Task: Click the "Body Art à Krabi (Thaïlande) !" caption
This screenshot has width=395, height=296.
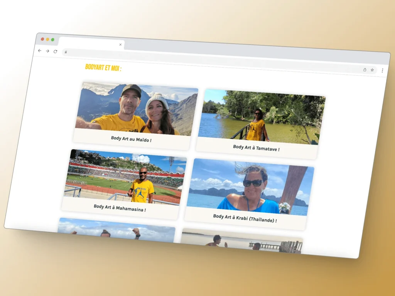Action: coord(245,219)
